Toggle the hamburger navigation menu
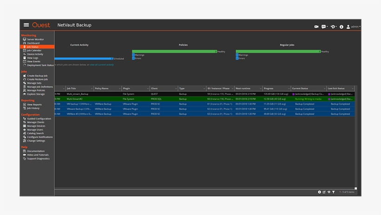This screenshot has height=215, width=381. point(26,25)
